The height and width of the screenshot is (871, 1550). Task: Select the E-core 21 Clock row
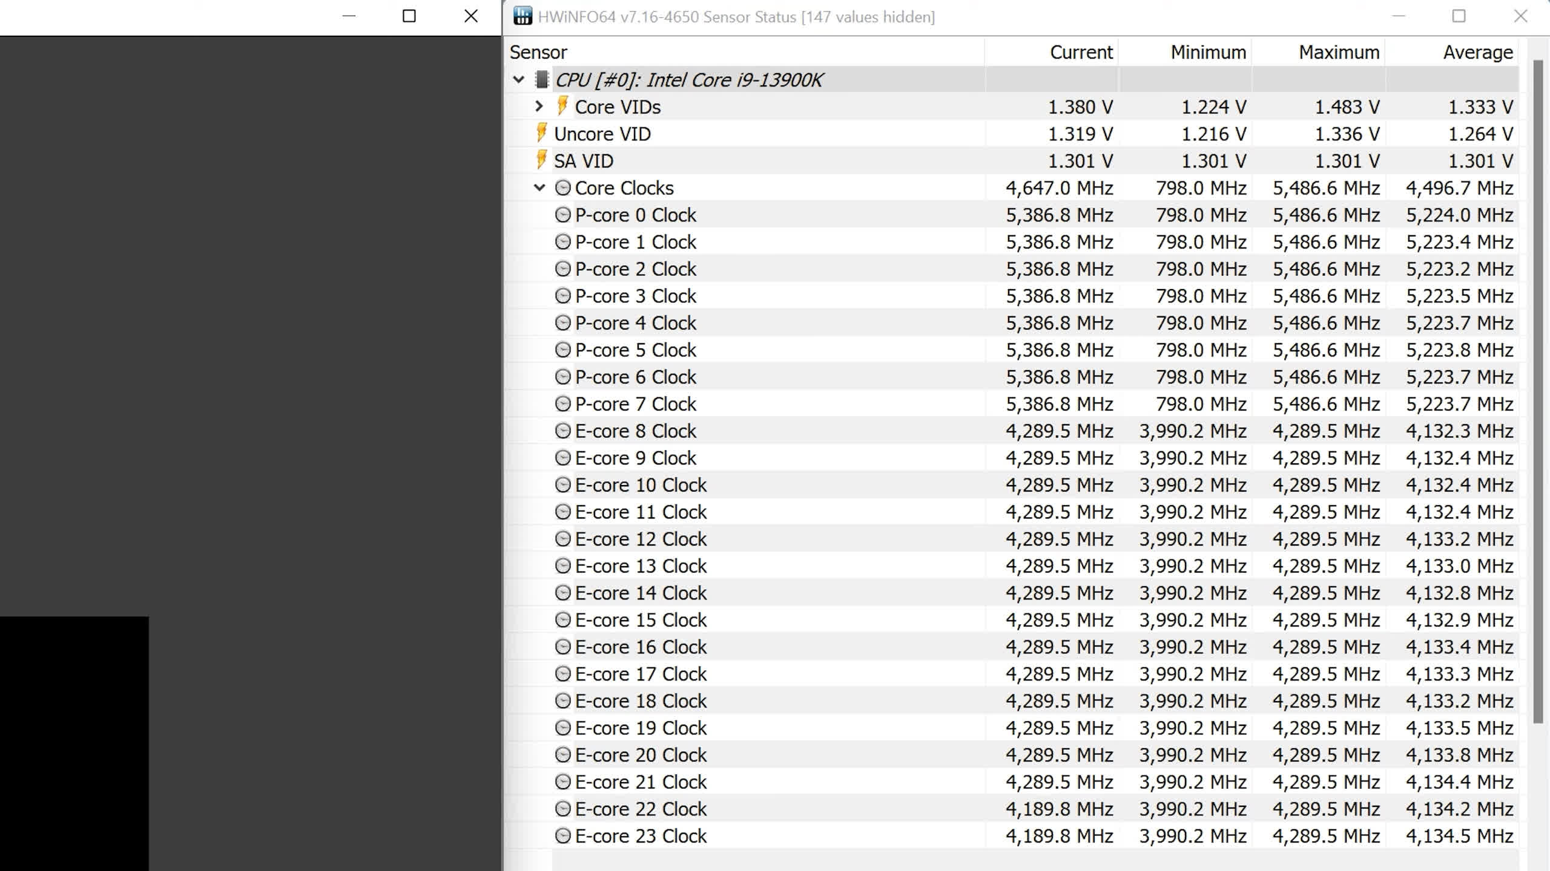coord(1011,781)
